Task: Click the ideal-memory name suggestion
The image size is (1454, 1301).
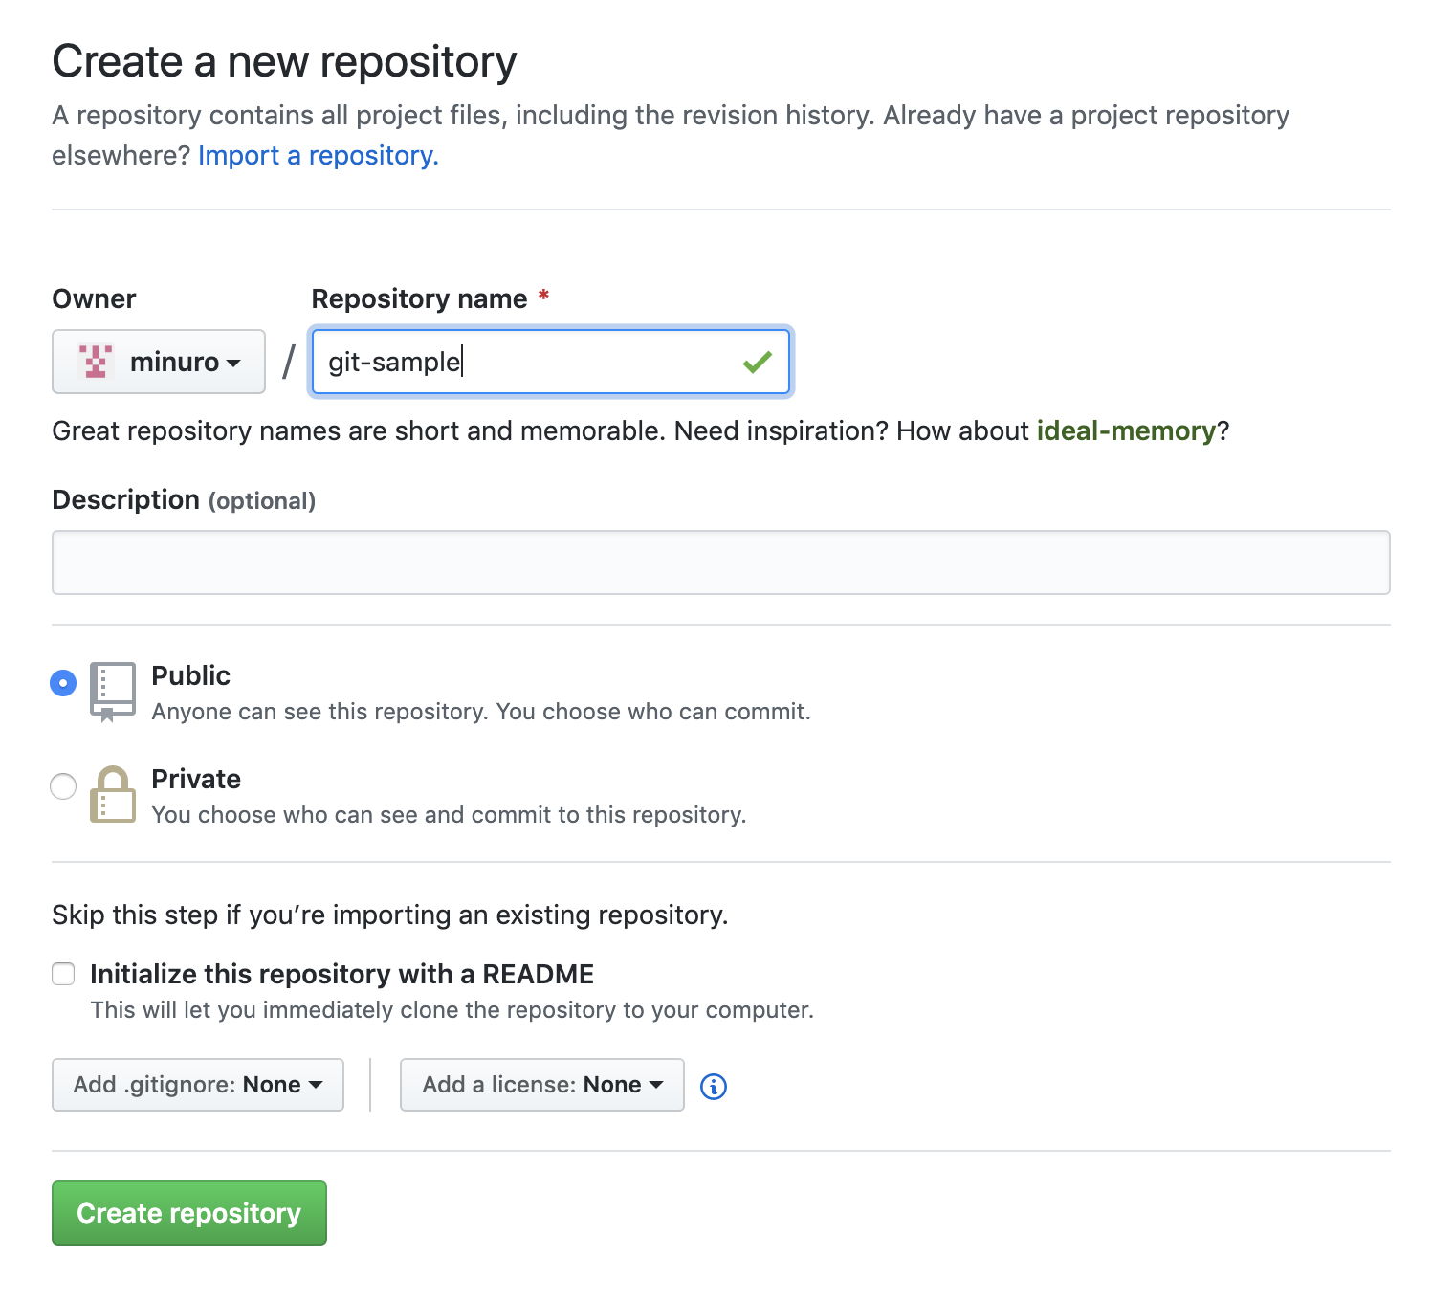Action: pos(1128,430)
